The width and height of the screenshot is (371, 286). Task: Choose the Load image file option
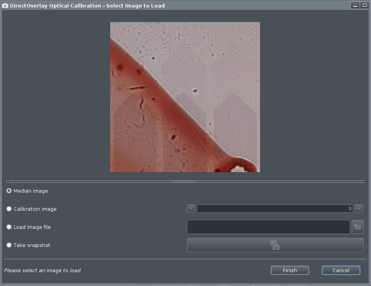point(9,227)
